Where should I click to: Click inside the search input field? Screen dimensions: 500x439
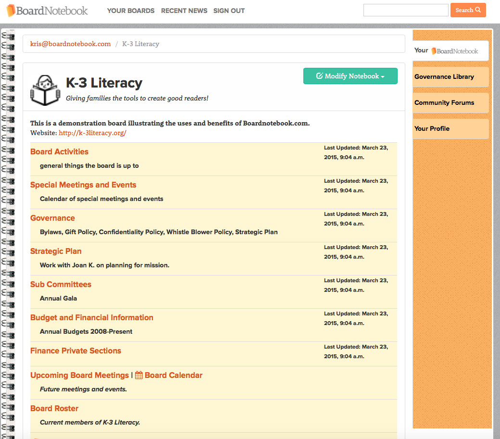[406, 10]
